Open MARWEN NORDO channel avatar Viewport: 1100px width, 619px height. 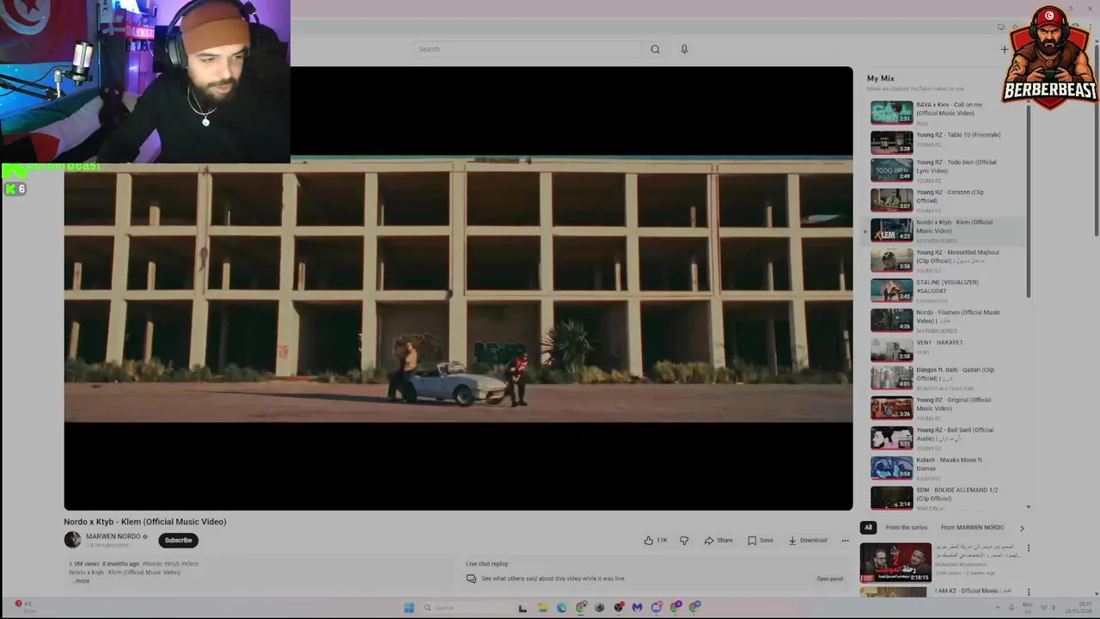click(x=72, y=540)
